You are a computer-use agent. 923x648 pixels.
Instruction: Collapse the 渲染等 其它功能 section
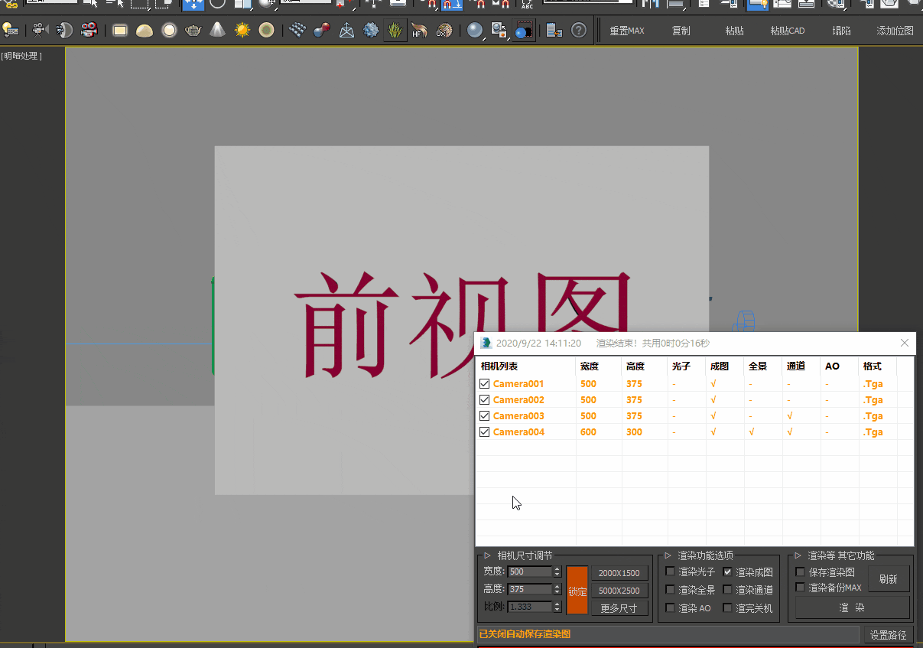[x=797, y=555]
